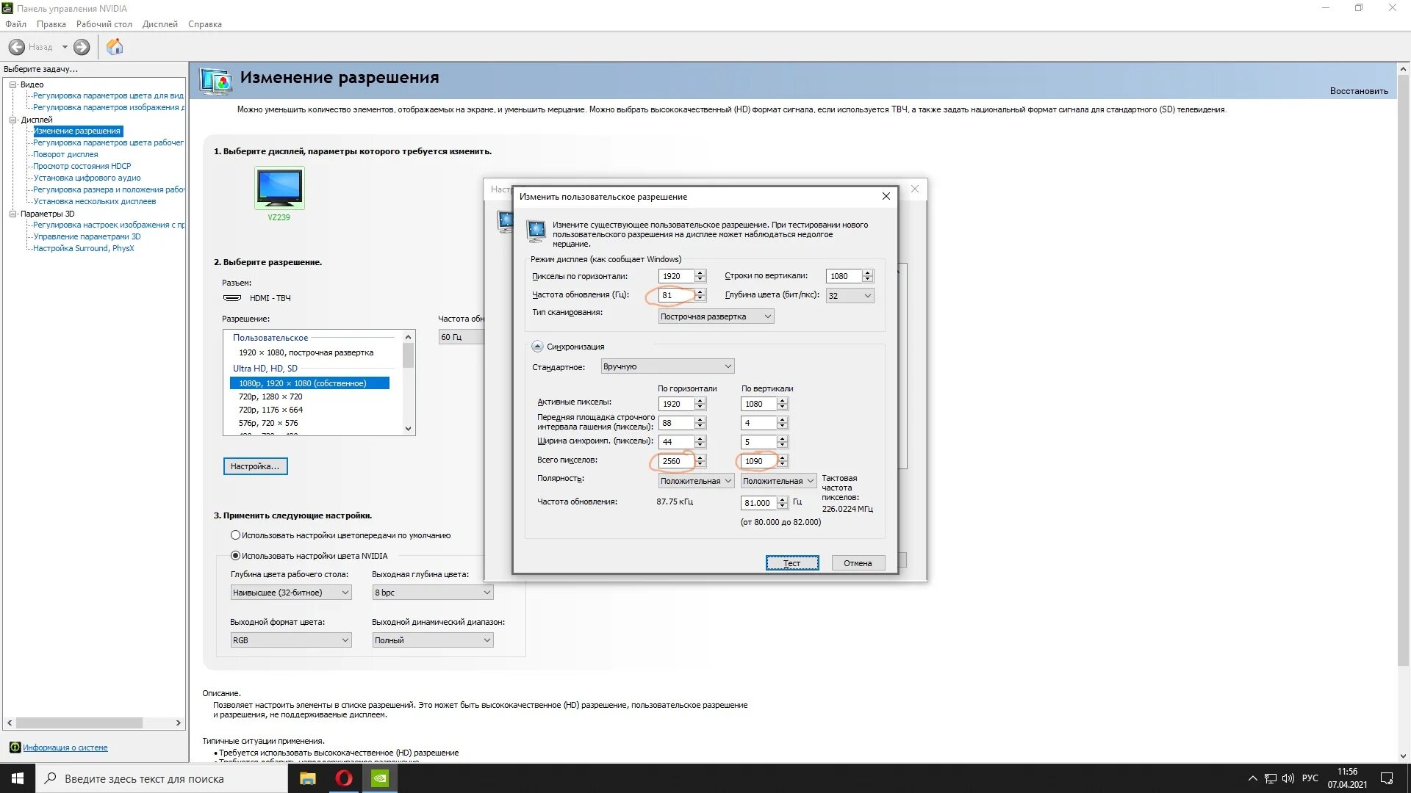
Task: Open the Home icon in toolbar
Action: 115,47
